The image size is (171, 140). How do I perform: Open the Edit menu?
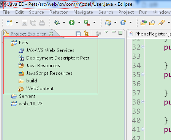19,12
